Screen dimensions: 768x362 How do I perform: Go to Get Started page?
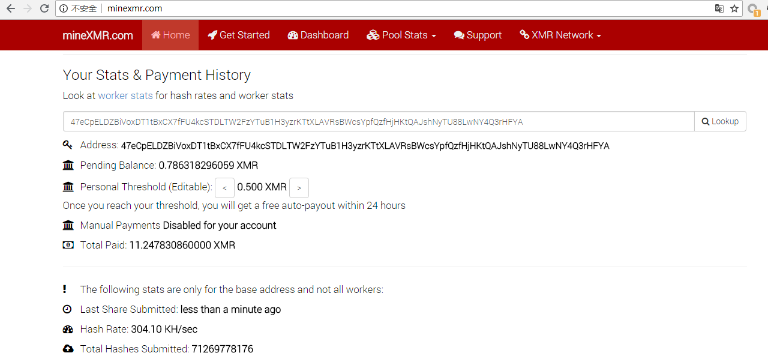pos(239,35)
